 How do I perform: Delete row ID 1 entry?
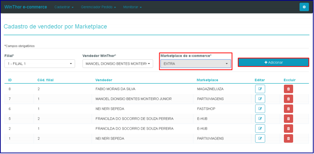point(289,138)
